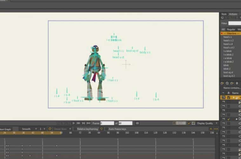Select the Regular actions filter tab
This screenshot has height=159, width=241.
click(231, 29)
